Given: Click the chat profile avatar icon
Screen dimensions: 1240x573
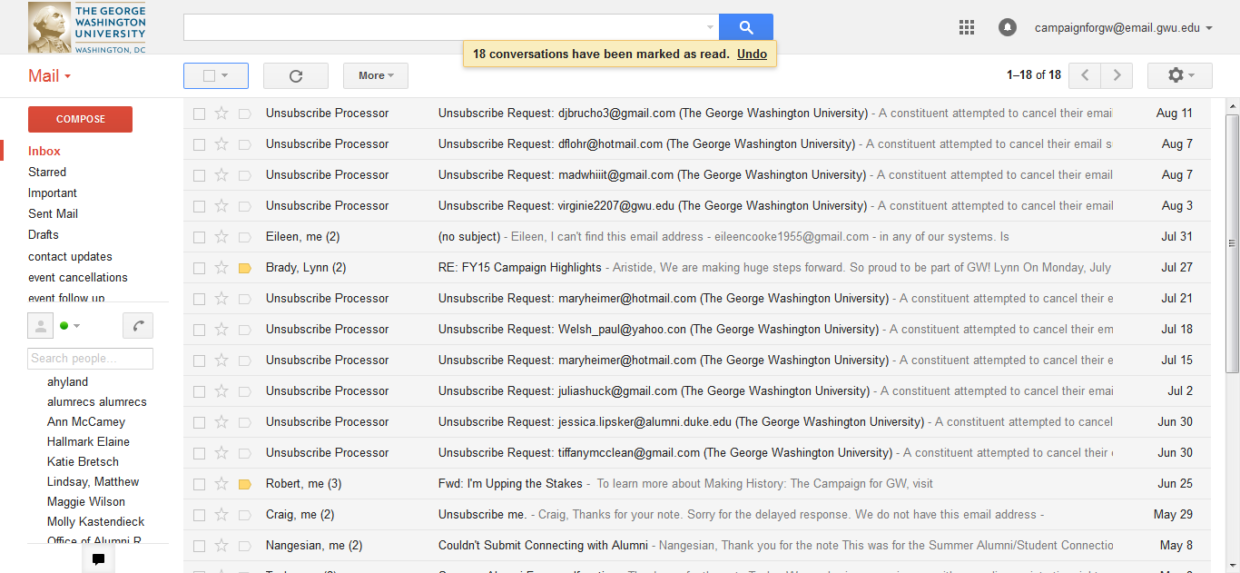Looking at the screenshot, I should pyautogui.click(x=41, y=326).
